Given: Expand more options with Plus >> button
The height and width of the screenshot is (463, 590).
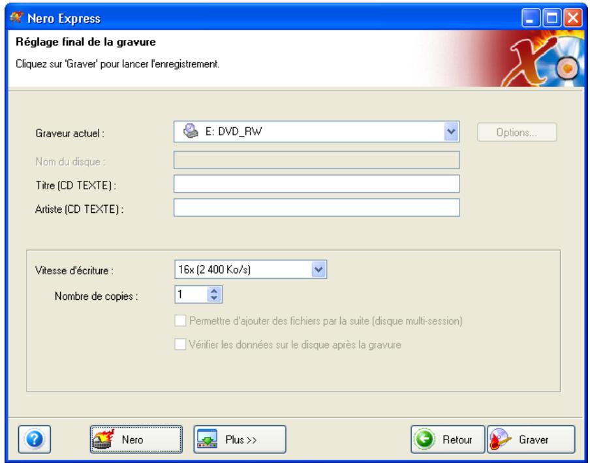Looking at the screenshot, I should [x=240, y=439].
